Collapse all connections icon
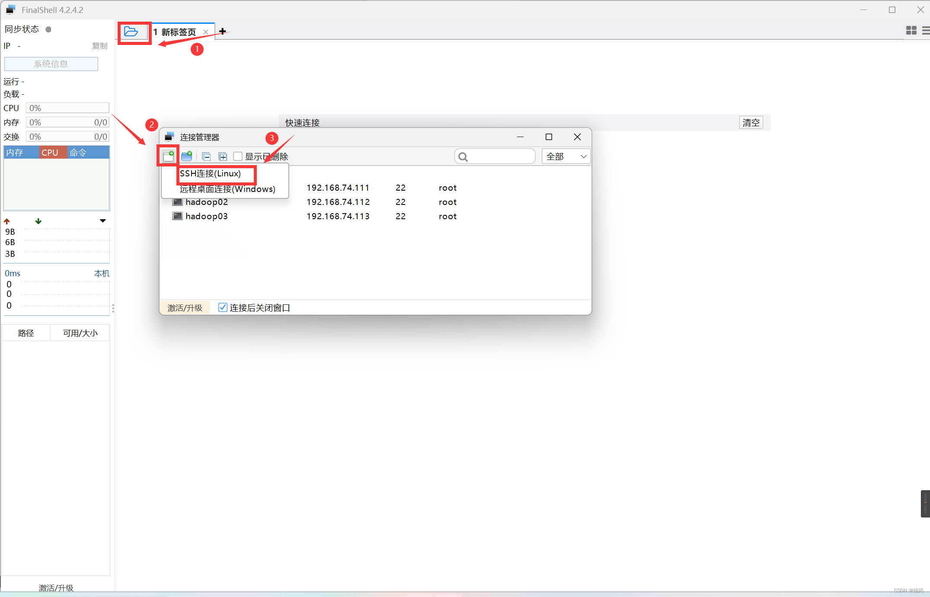Image resolution: width=930 pixels, height=597 pixels. click(207, 156)
